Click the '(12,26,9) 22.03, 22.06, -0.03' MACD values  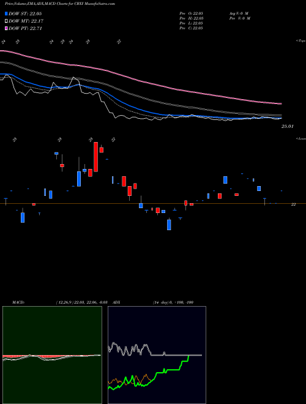click(81, 302)
